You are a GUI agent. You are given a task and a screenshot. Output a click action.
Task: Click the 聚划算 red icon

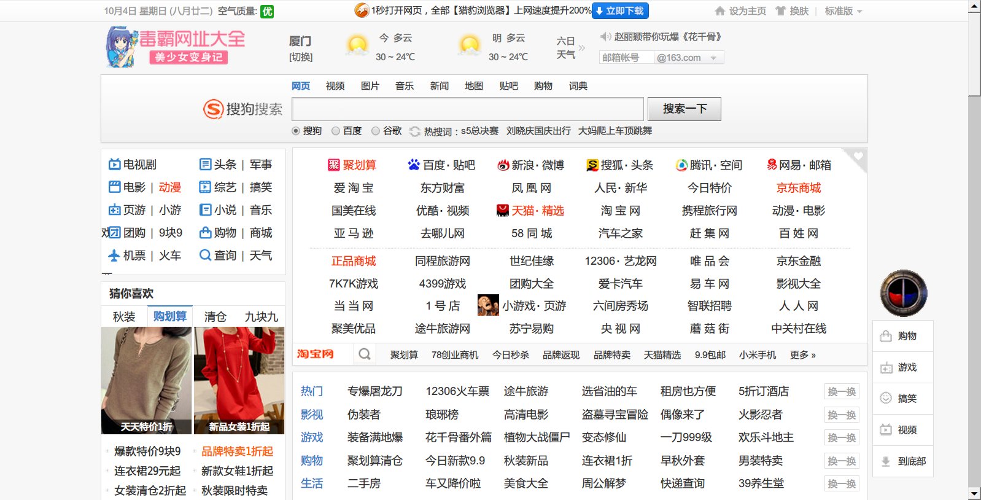tap(333, 165)
